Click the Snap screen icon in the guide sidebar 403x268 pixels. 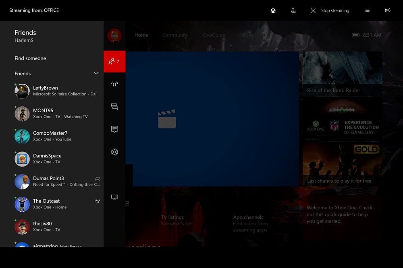114,197
